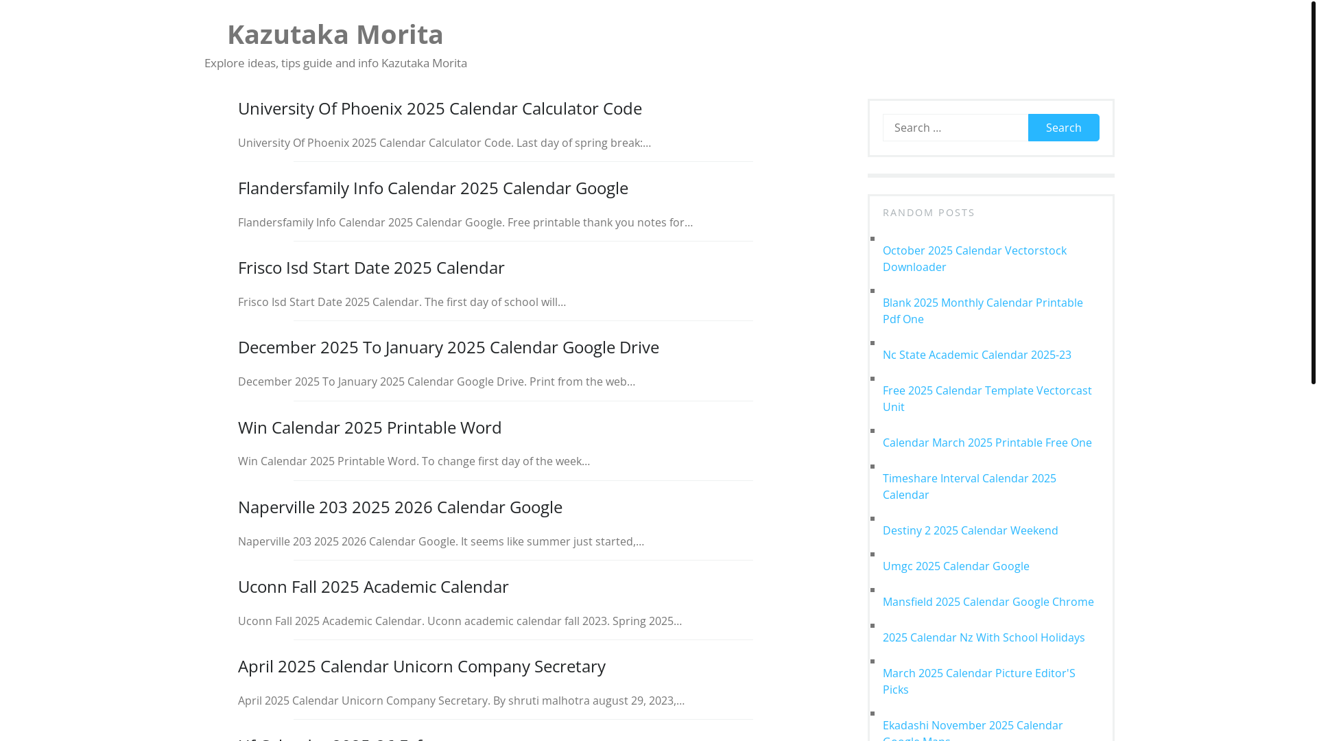This screenshot has height=741, width=1317.
Task: Open Naperville 203 2025 2026 Calendar post
Action: (x=400, y=507)
